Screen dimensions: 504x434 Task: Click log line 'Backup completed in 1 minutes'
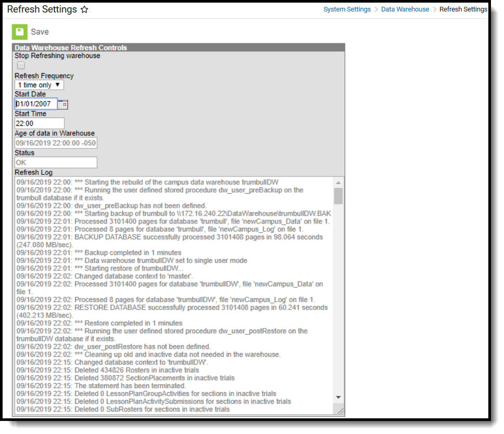(99, 253)
